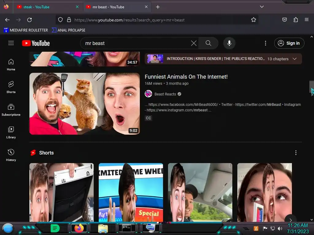The width and height of the screenshot is (314, 235).
Task: Click the magnifier search button
Action: click(x=208, y=43)
